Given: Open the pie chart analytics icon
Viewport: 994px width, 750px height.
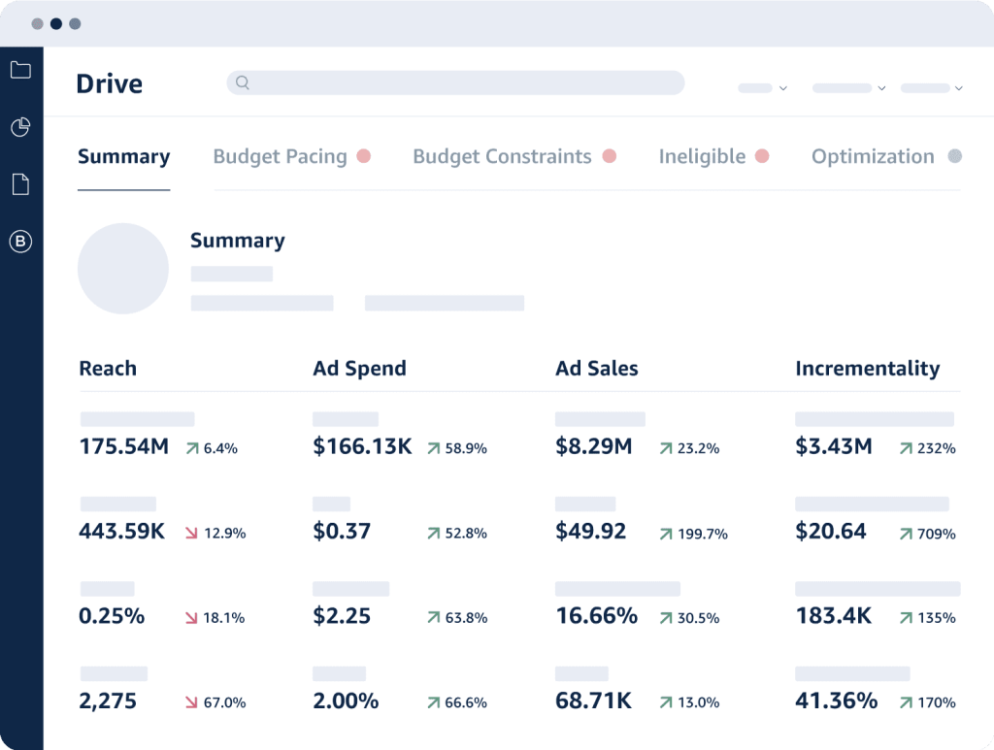Looking at the screenshot, I should [x=20, y=127].
